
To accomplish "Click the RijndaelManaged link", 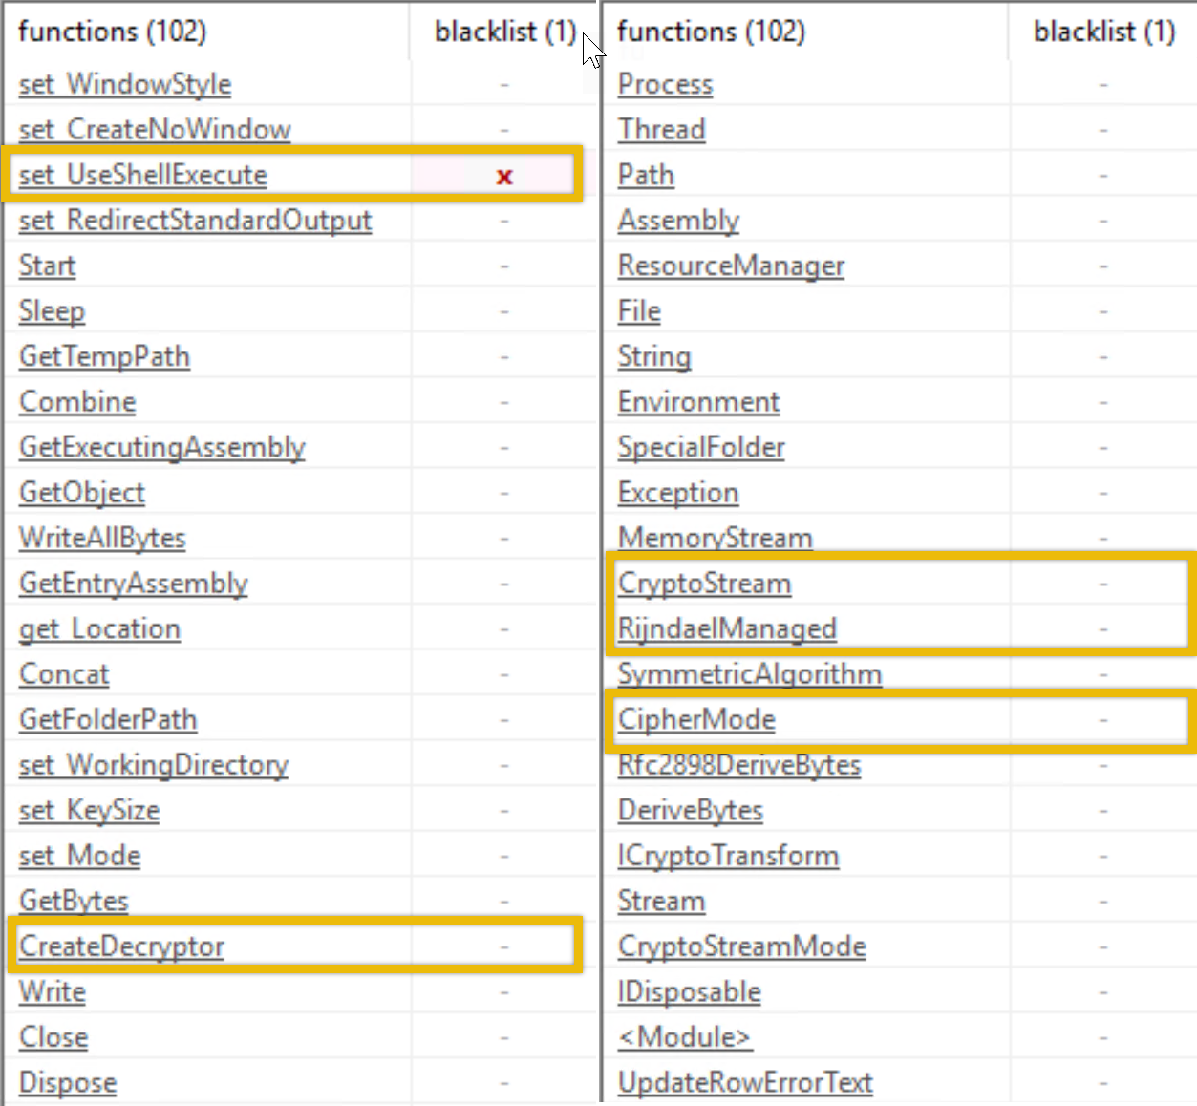I will pyautogui.click(x=726, y=628).
